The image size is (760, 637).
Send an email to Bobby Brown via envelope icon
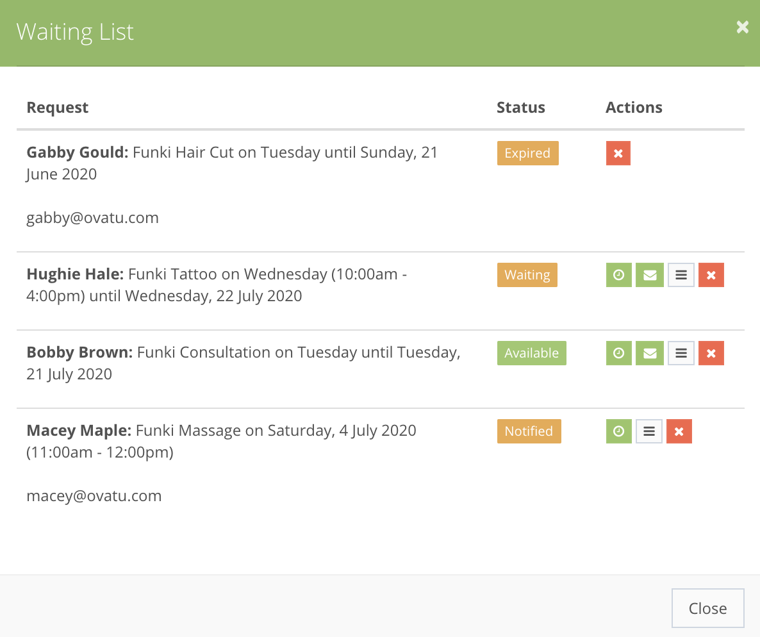pyautogui.click(x=649, y=352)
